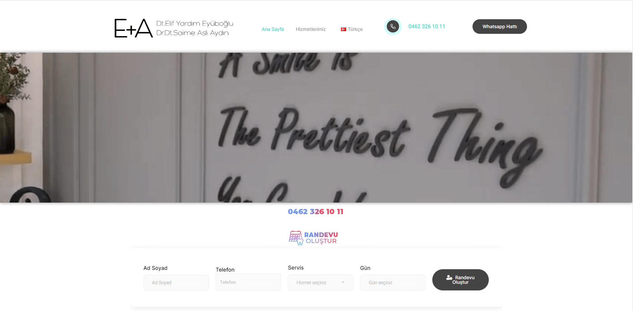Go to Ana Sayfa menu item

pos(273,29)
